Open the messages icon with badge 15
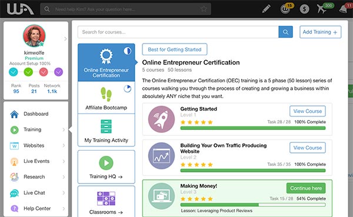353x217 pixels. [x=285, y=9]
